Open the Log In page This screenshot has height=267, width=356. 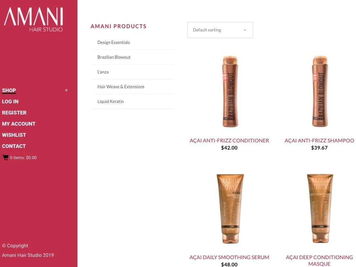10,101
